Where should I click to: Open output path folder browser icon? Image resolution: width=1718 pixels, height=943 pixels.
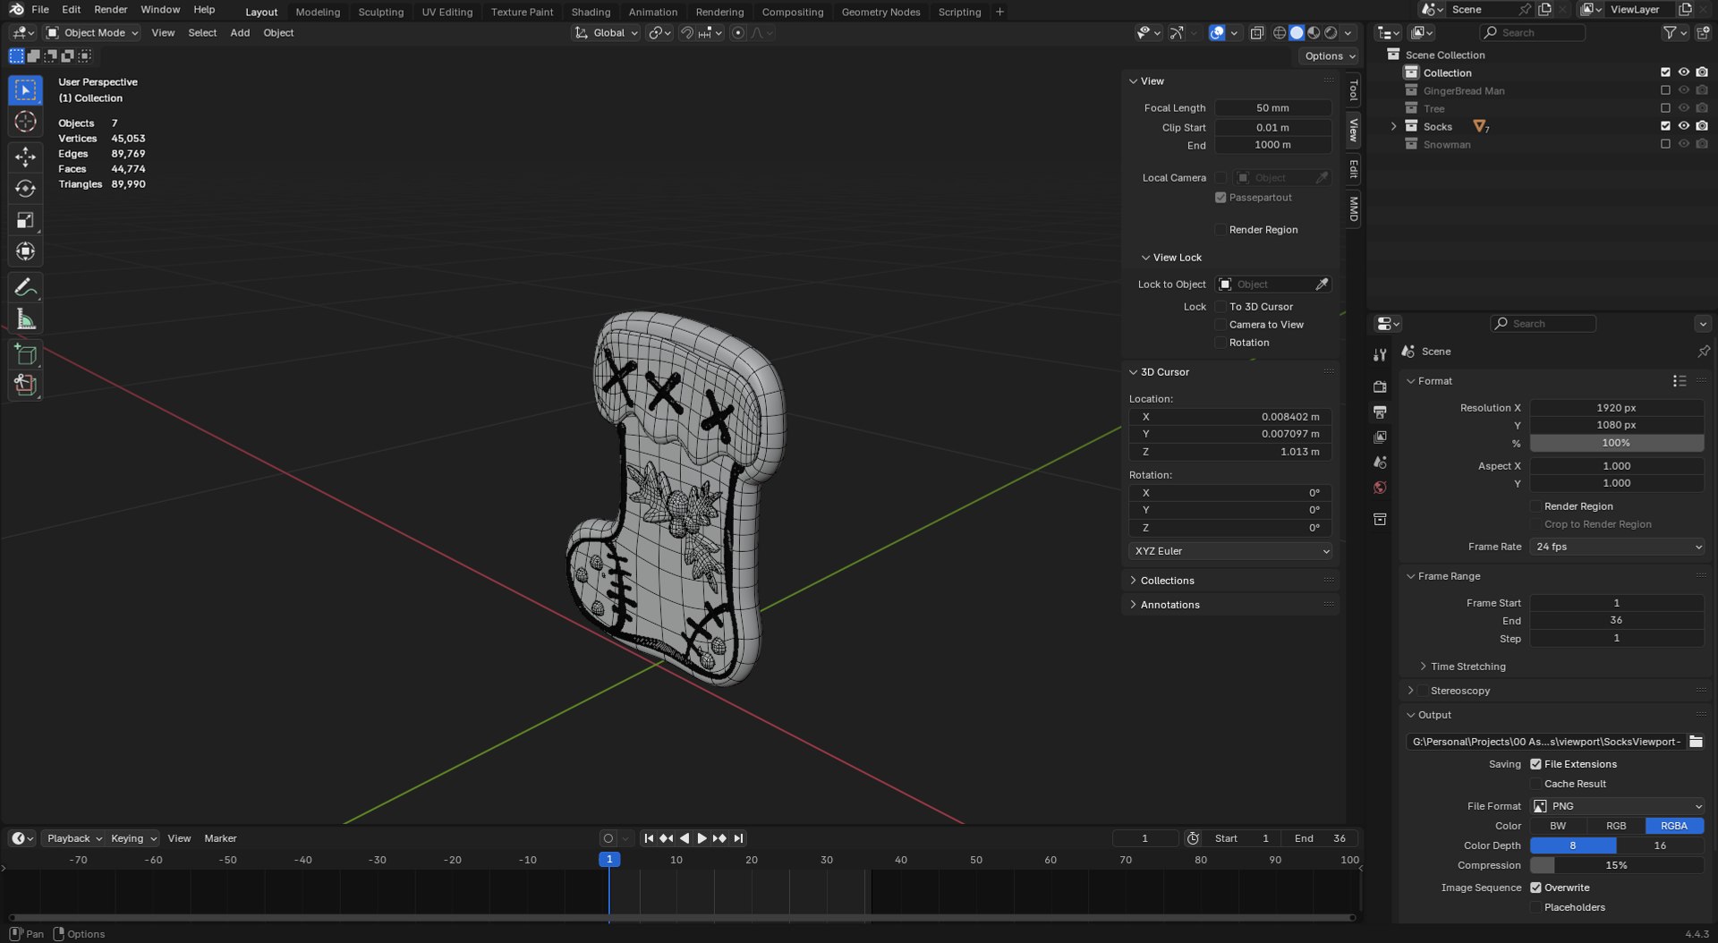1696,742
